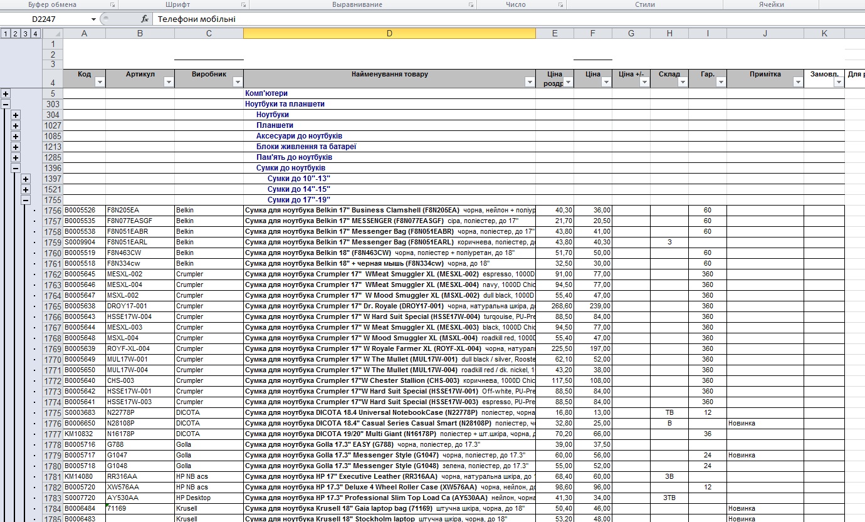Select column J header
Screen dimensions: 865x522
pos(765,33)
